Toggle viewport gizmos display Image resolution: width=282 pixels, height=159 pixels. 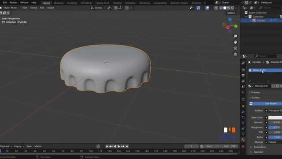coord(198,8)
